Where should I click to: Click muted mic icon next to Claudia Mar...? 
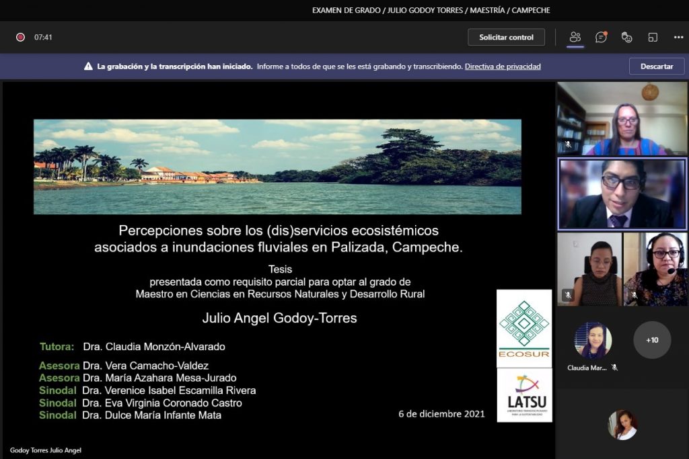pyautogui.click(x=615, y=368)
